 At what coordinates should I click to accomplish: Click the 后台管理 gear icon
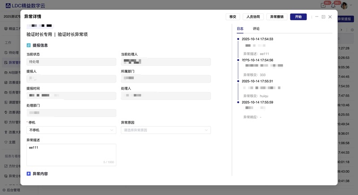pyautogui.click(x=4, y=190)
